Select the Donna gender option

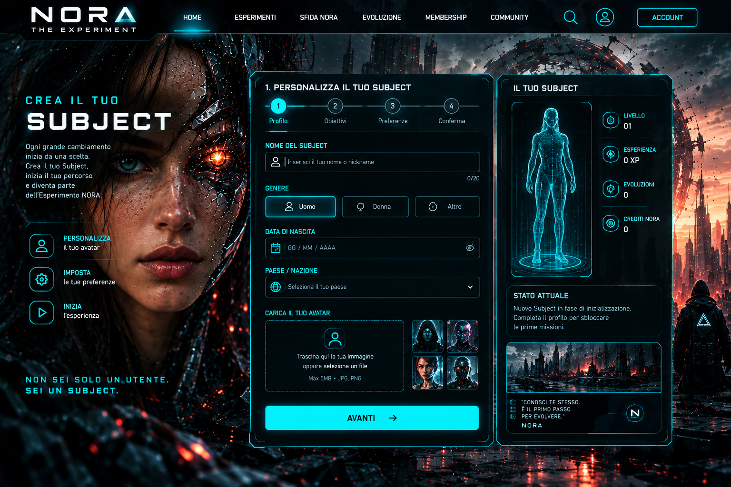point(375,207)
